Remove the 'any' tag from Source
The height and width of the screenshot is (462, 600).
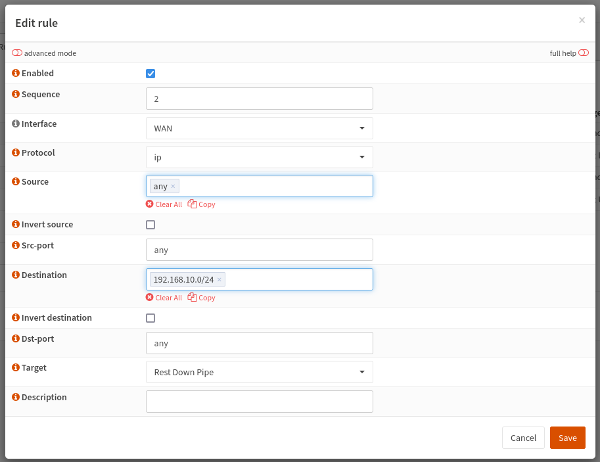pos(173,186)
